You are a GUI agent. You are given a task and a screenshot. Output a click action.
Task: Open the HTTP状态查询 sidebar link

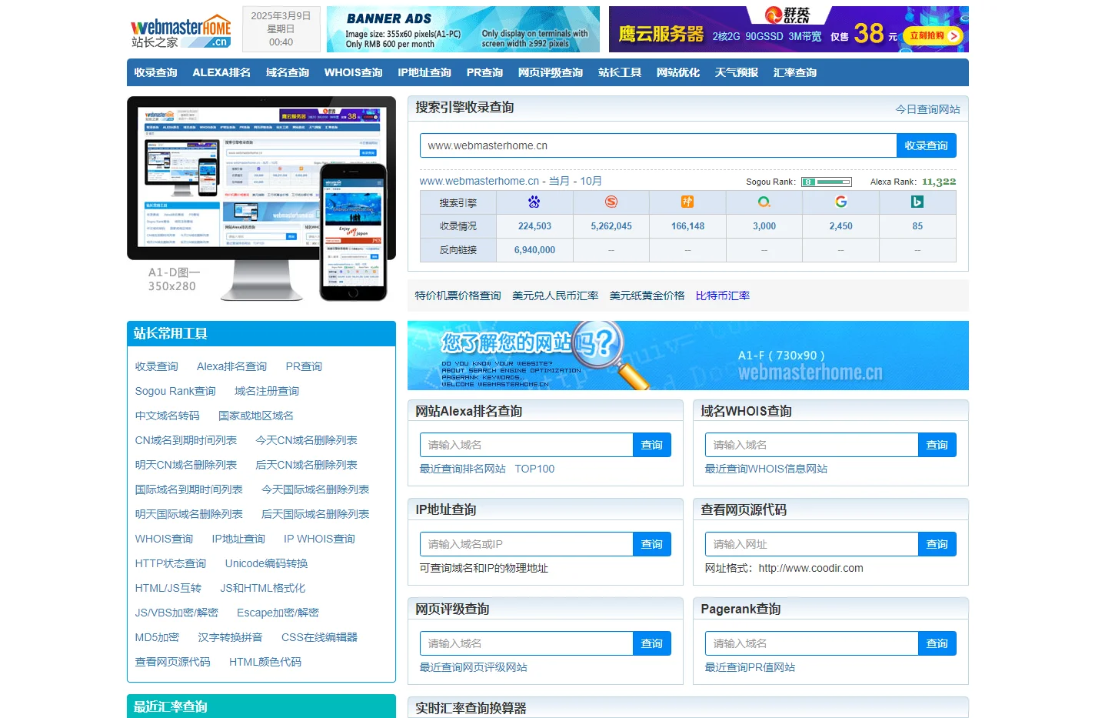tap(171, 563)
